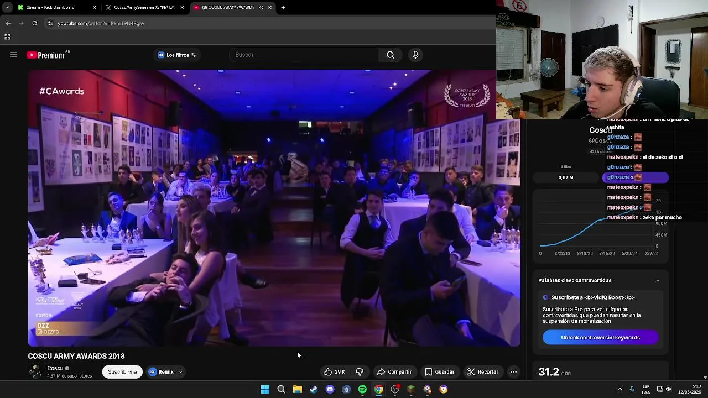
Task: View site information icon in address bar
Action: (x=50, y=23)
